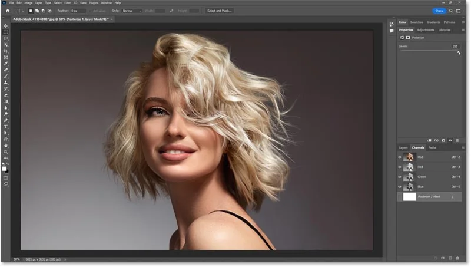
Task: Toggle adjustment layer visibility in Properties panel
Action: (450, 140)
